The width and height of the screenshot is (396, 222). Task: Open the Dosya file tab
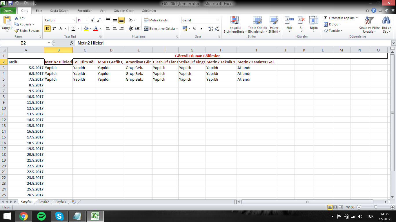click(8, 11)
